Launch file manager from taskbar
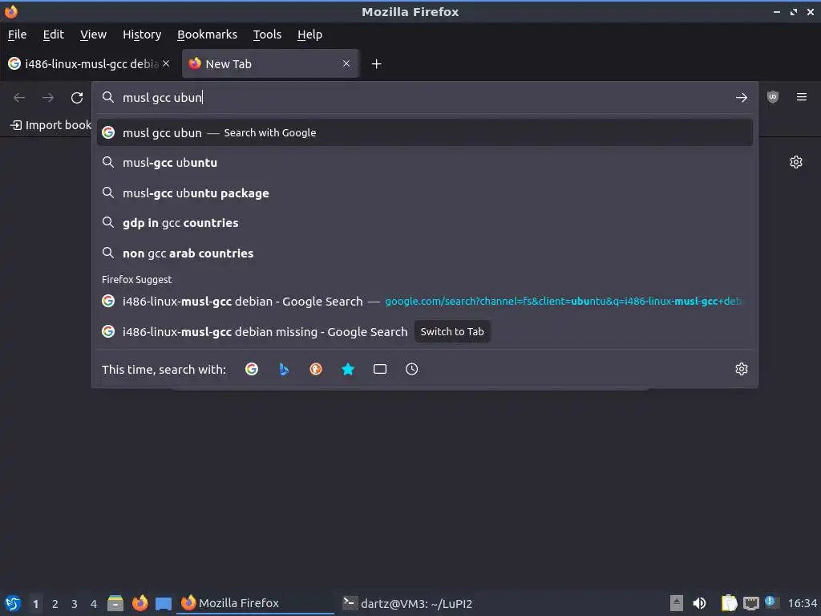Screen dimensions: 821x616 [115, 603]
